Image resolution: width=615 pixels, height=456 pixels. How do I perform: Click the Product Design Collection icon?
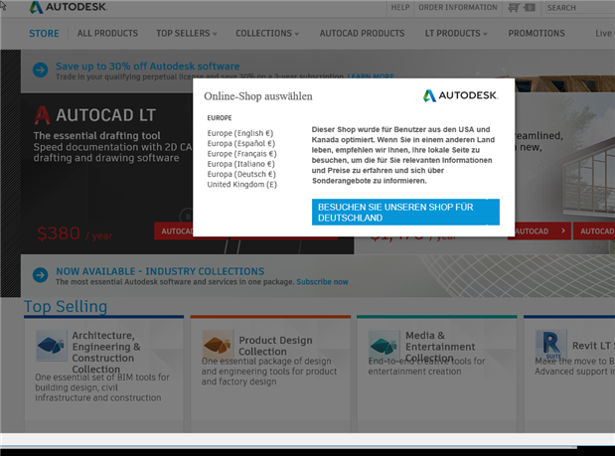(218, 345)
